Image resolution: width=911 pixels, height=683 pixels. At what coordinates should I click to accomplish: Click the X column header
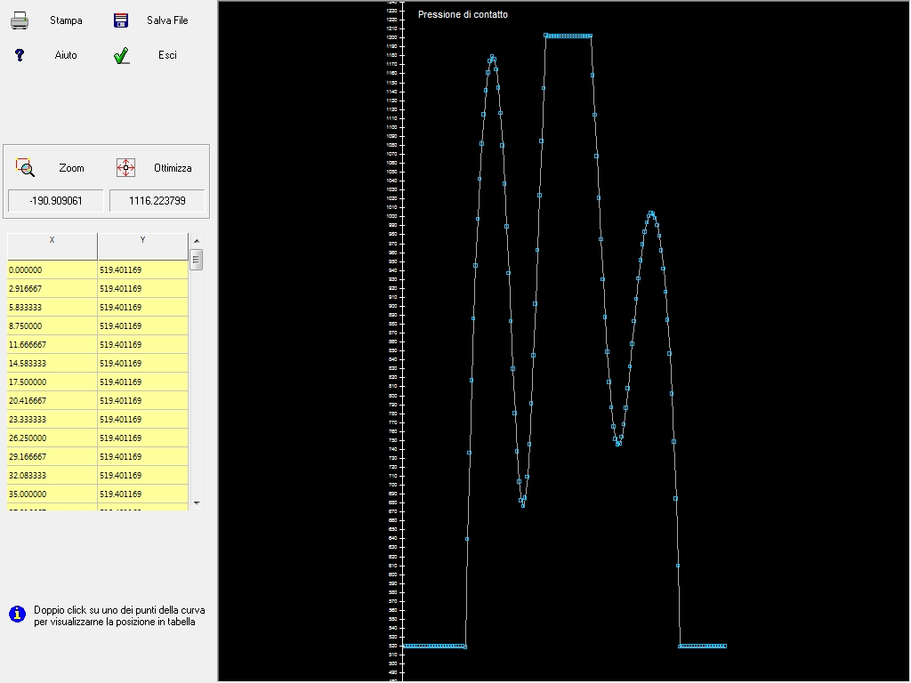coord(52,246)
